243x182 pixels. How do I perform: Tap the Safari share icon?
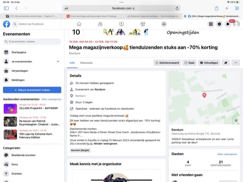coord(216,8)
